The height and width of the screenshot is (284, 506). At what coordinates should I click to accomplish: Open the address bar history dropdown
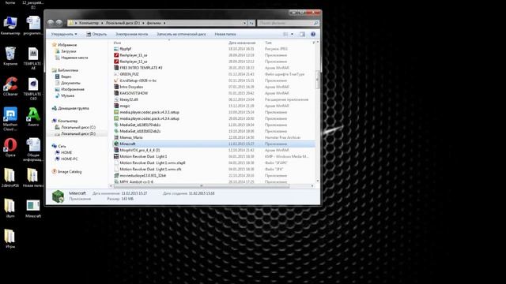244,23
